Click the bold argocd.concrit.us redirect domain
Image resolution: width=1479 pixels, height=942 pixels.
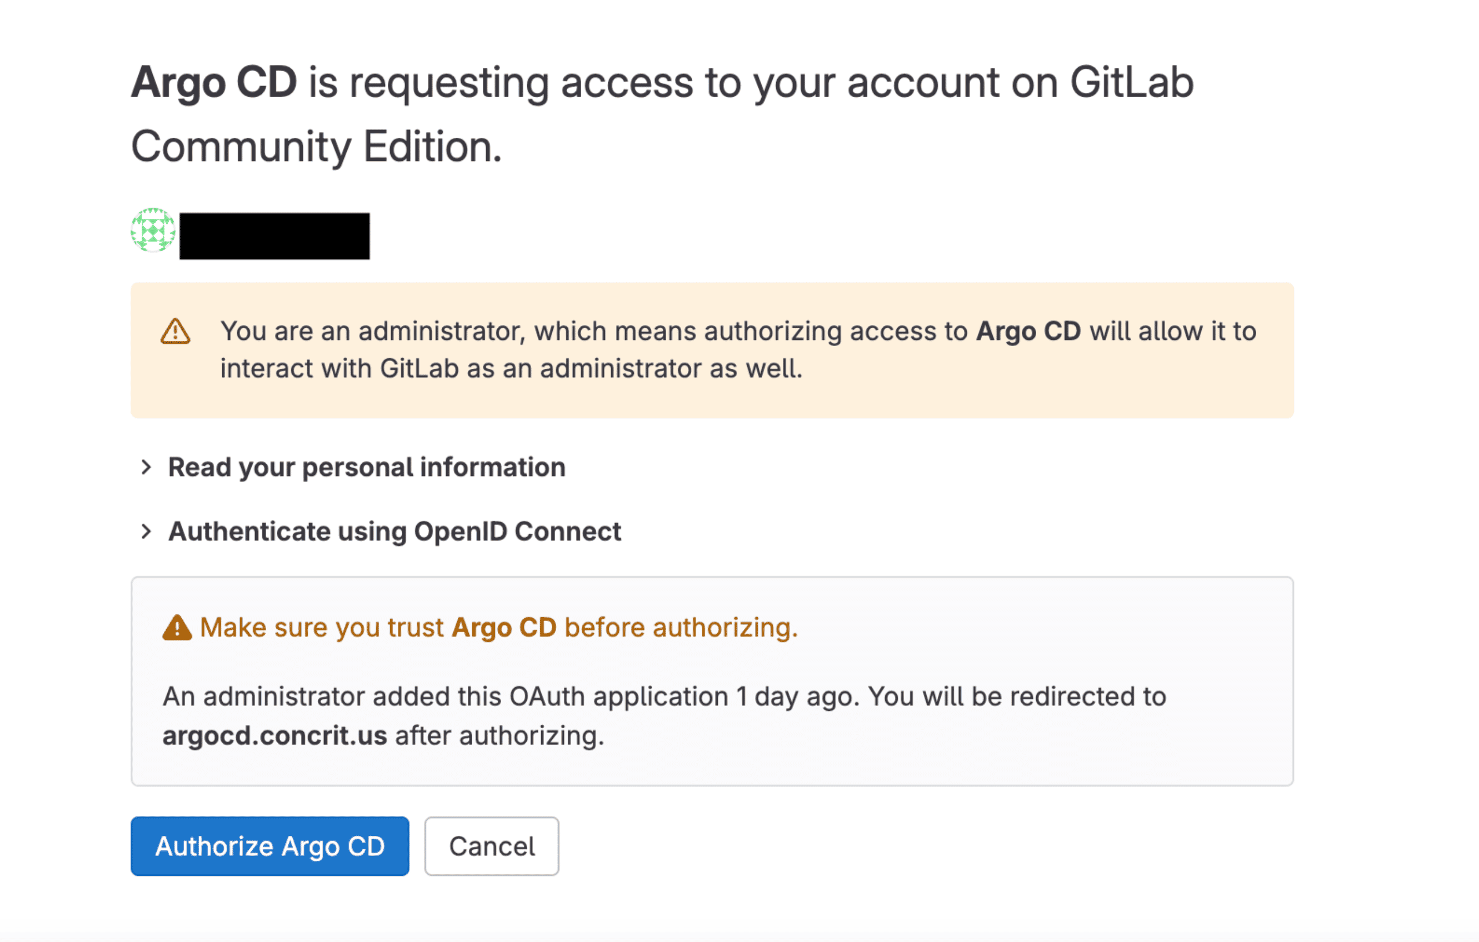pos(274,735)
